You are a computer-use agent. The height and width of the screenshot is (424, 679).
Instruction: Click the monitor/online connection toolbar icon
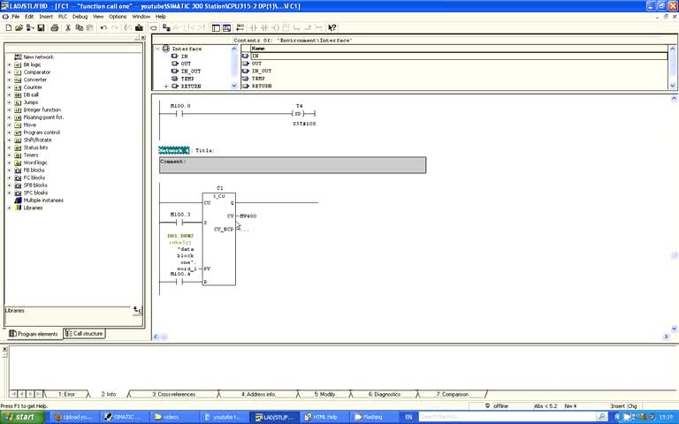coord(166,27)
